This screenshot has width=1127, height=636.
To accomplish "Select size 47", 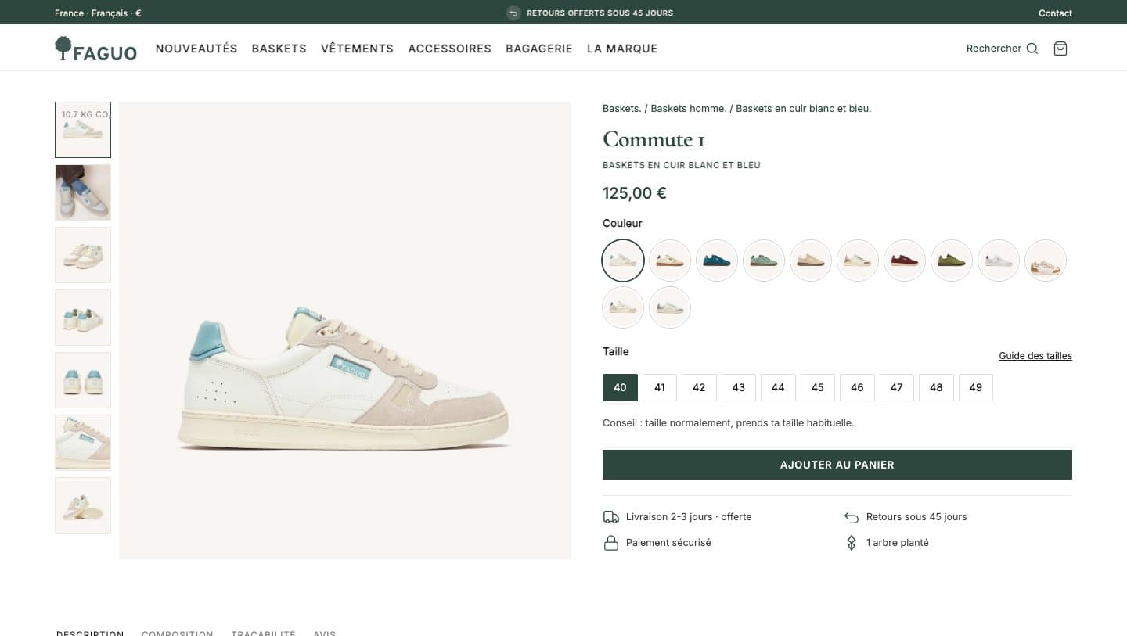I will click(x=897, y=387).
